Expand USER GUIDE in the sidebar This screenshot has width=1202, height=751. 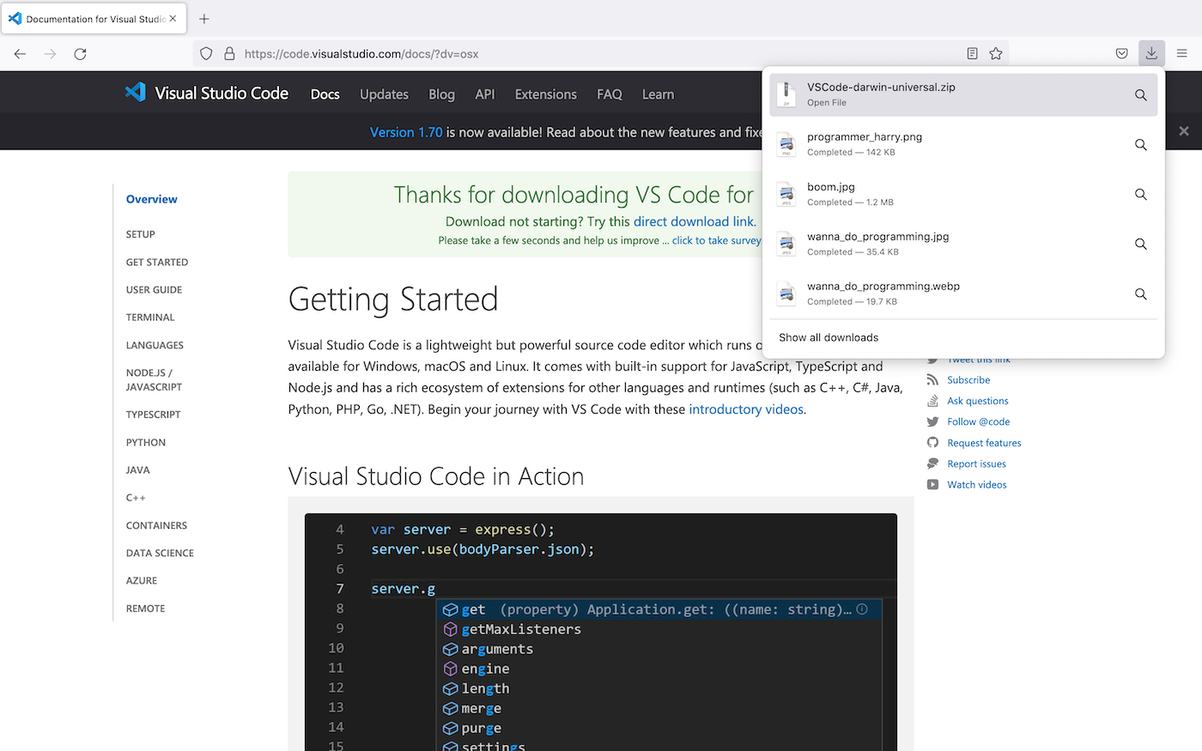154,290
